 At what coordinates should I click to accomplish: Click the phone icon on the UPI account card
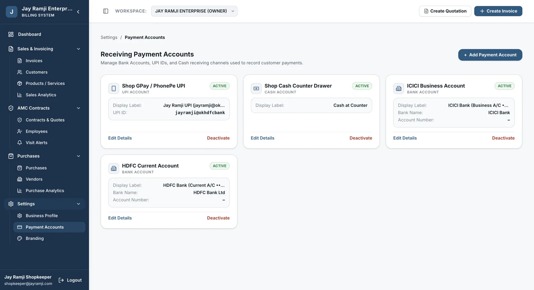(114, 89)
